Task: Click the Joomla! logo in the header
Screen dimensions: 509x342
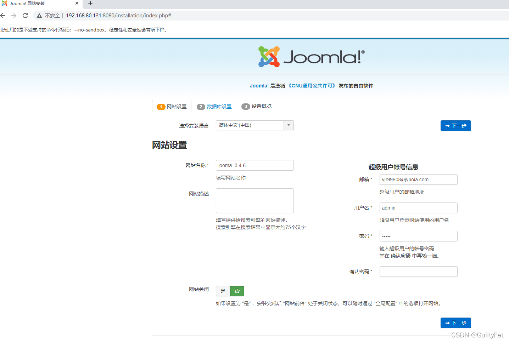Action: click(311, 57)
